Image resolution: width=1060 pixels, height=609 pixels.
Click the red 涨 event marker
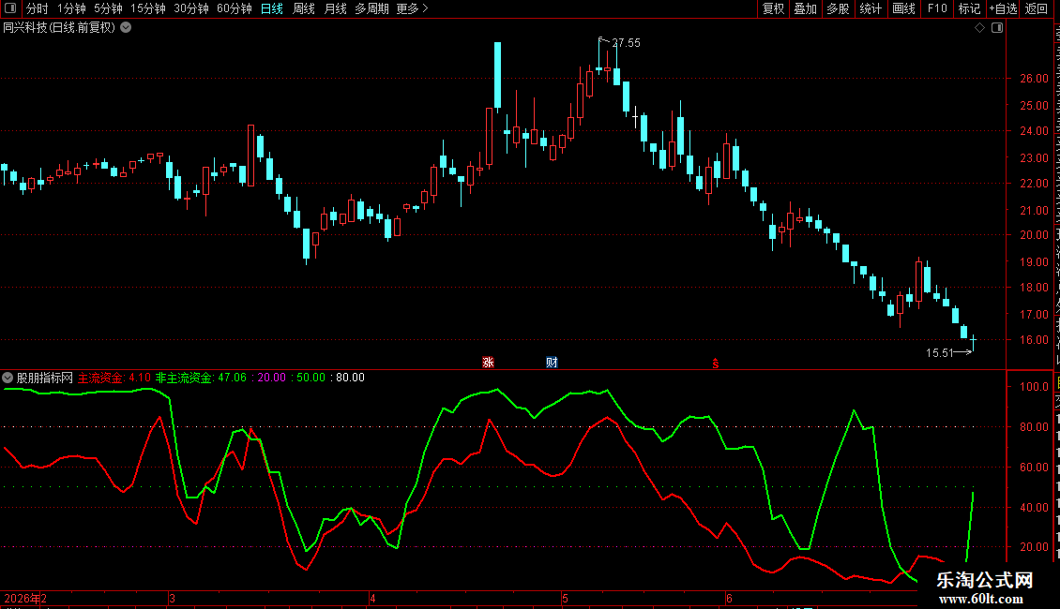(x=488, y=363)
